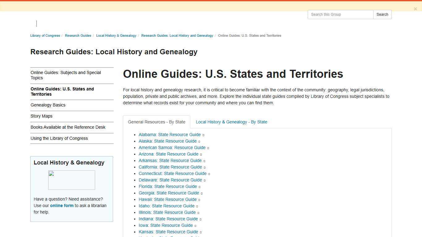This screenshot has width=422, height=237.
Task: Open the online form link for librarian help
Action: 61,206
